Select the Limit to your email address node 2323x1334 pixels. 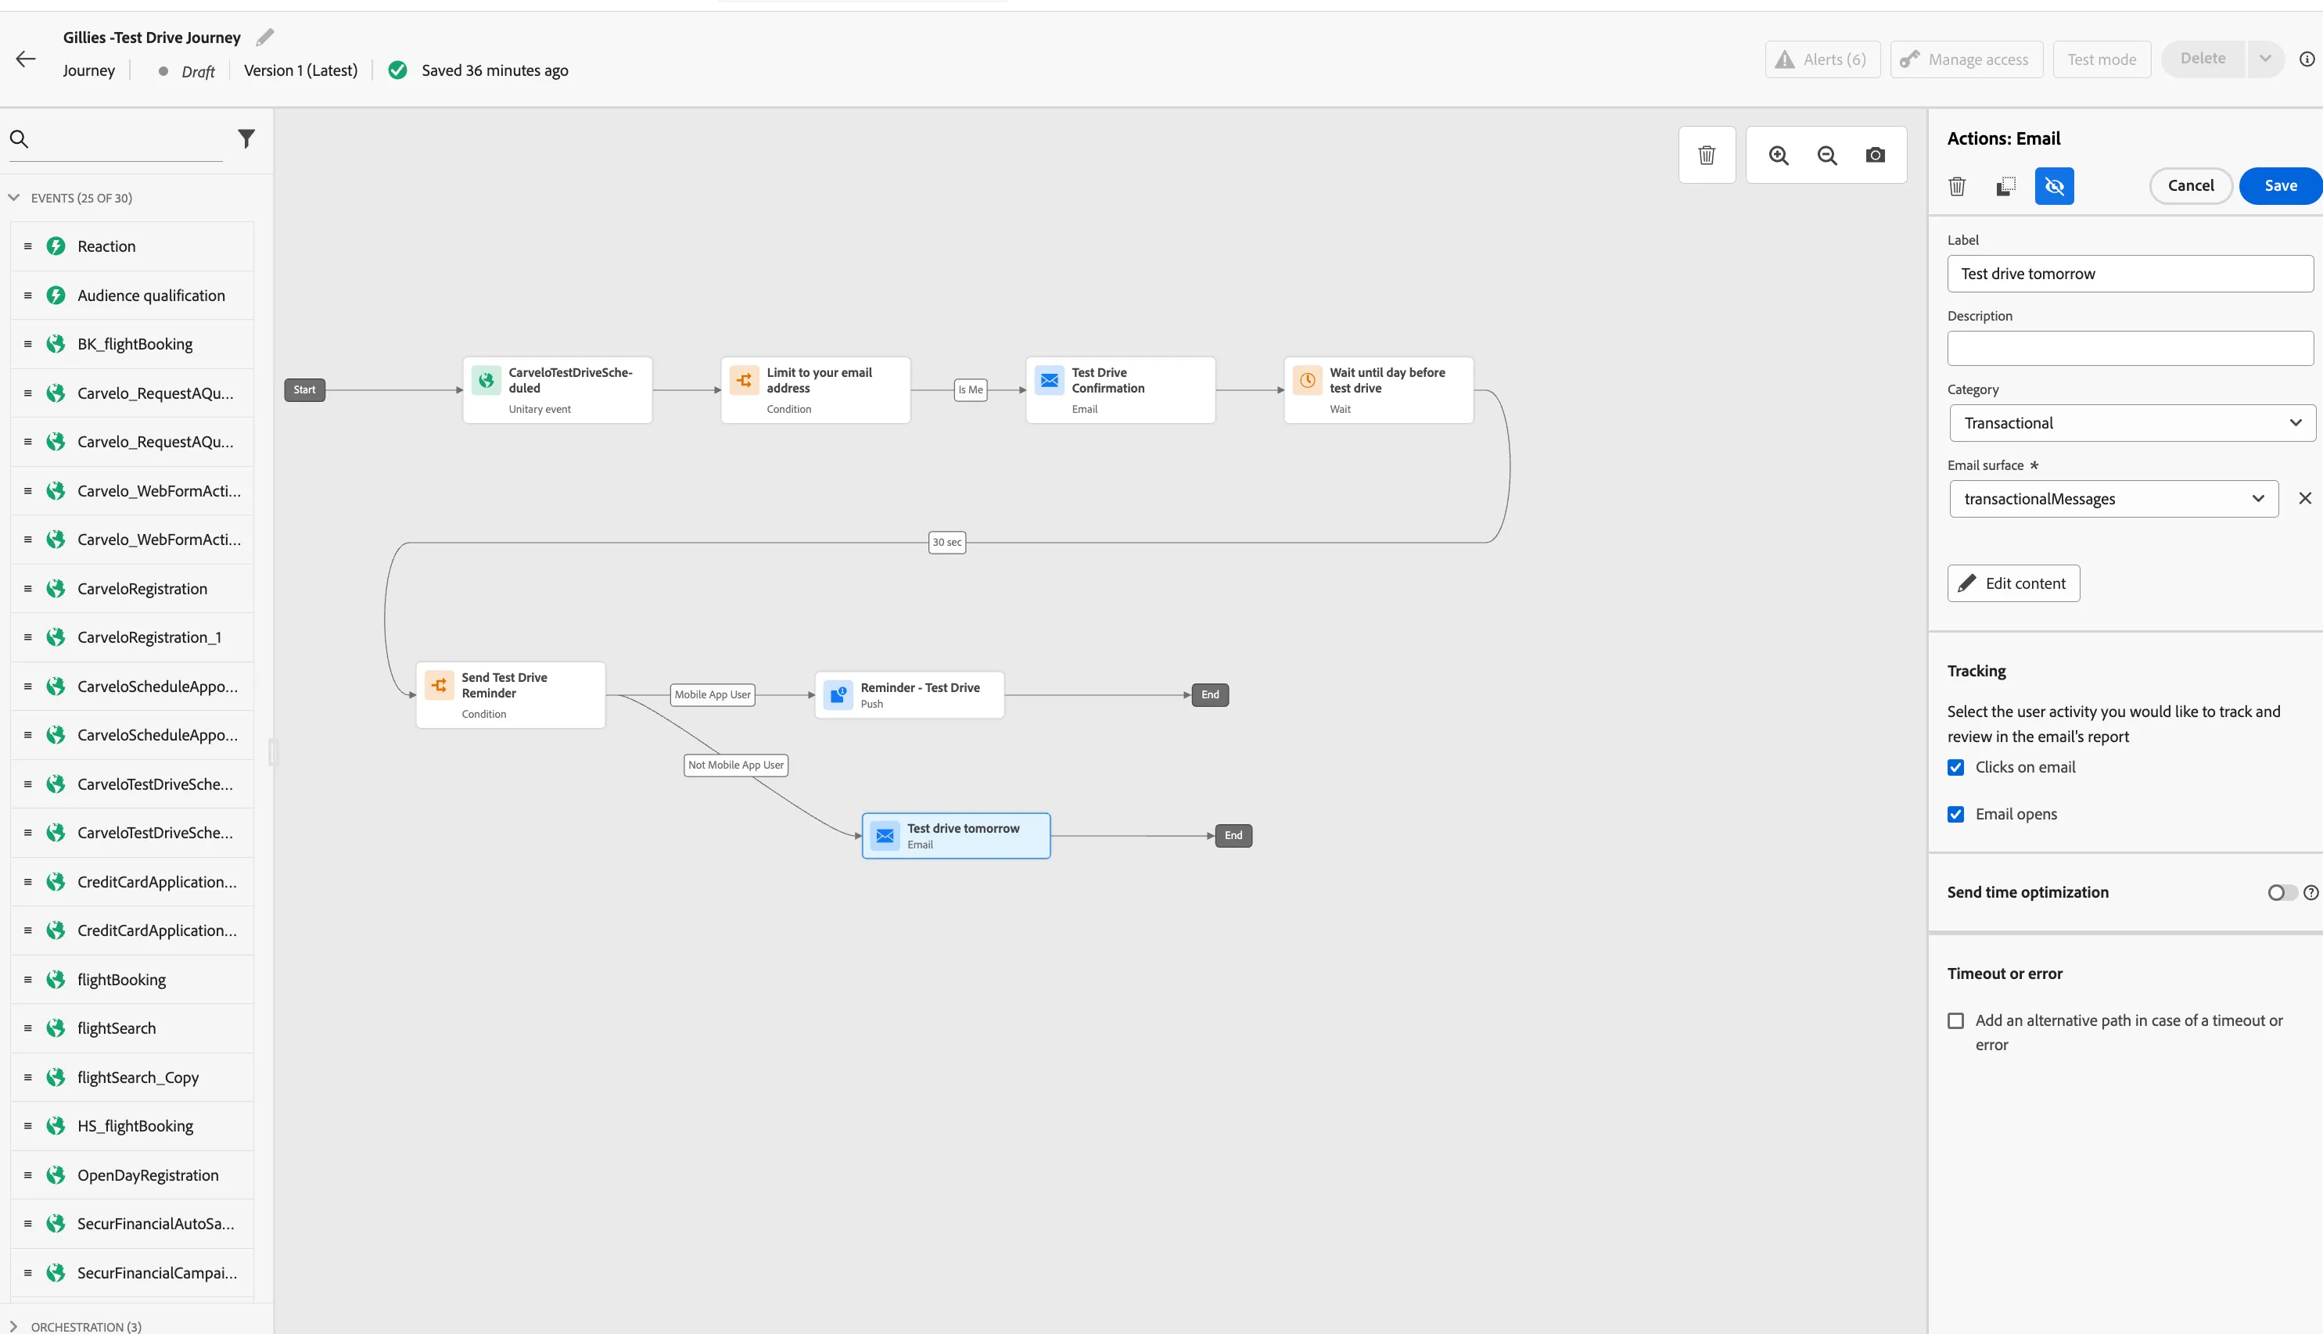816,390
